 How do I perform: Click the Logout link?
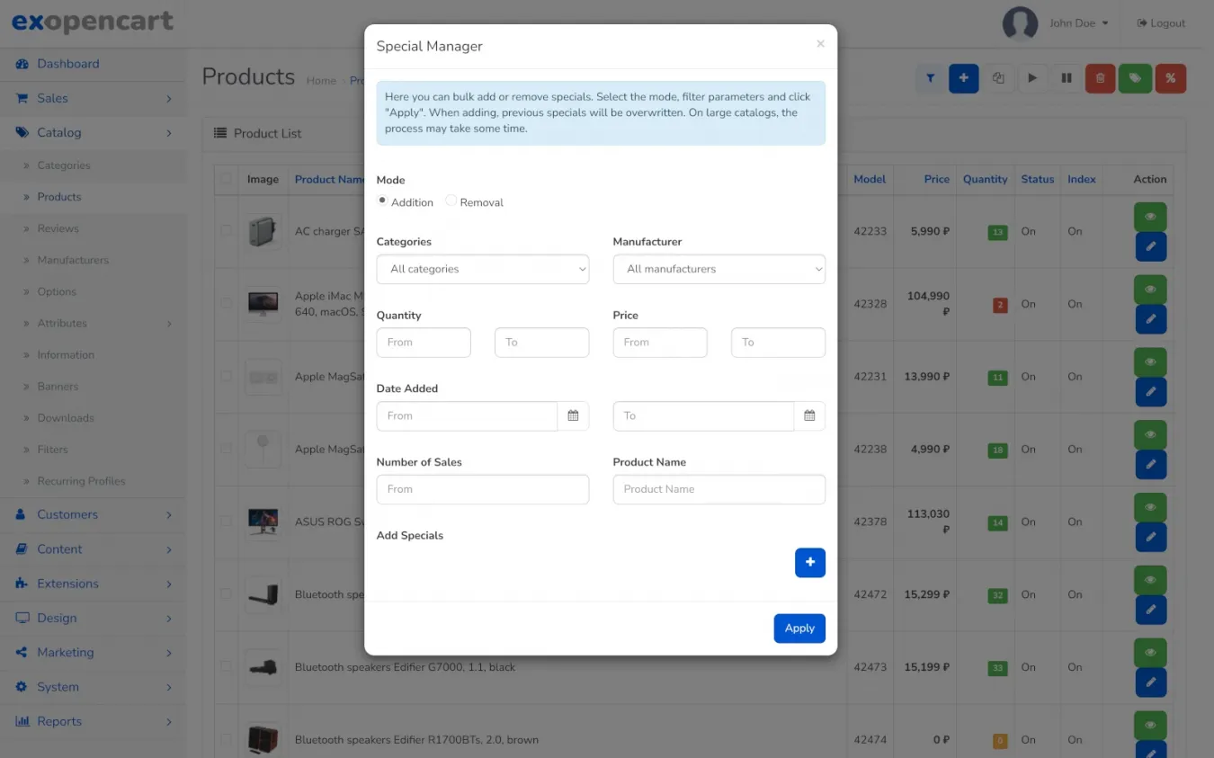point(1161,23)
